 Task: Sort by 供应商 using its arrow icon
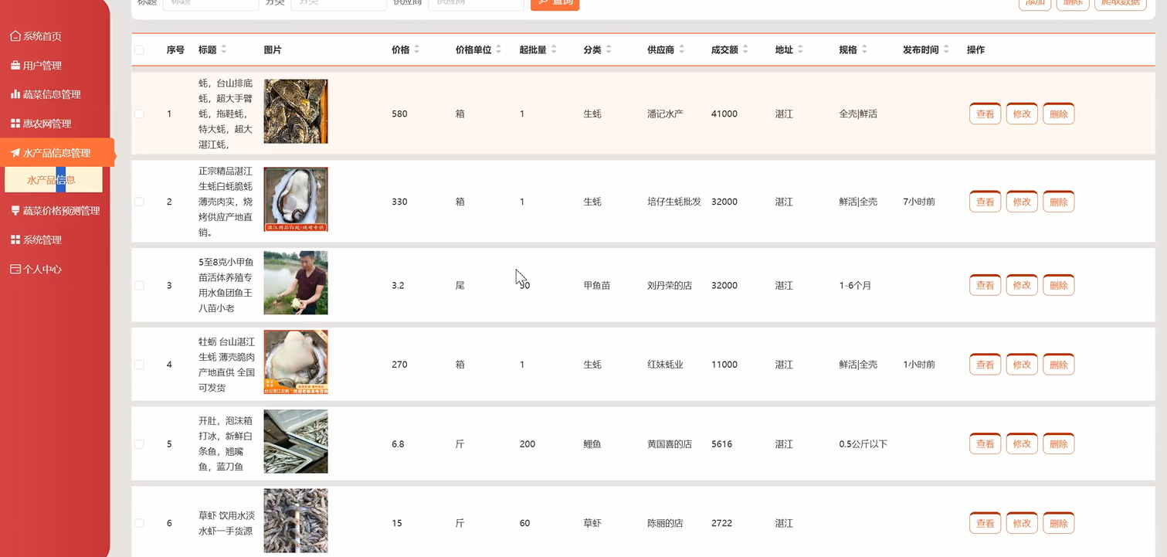pyautogui.click(x=682, y=49)
